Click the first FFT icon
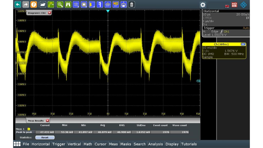 click(108, 4)
